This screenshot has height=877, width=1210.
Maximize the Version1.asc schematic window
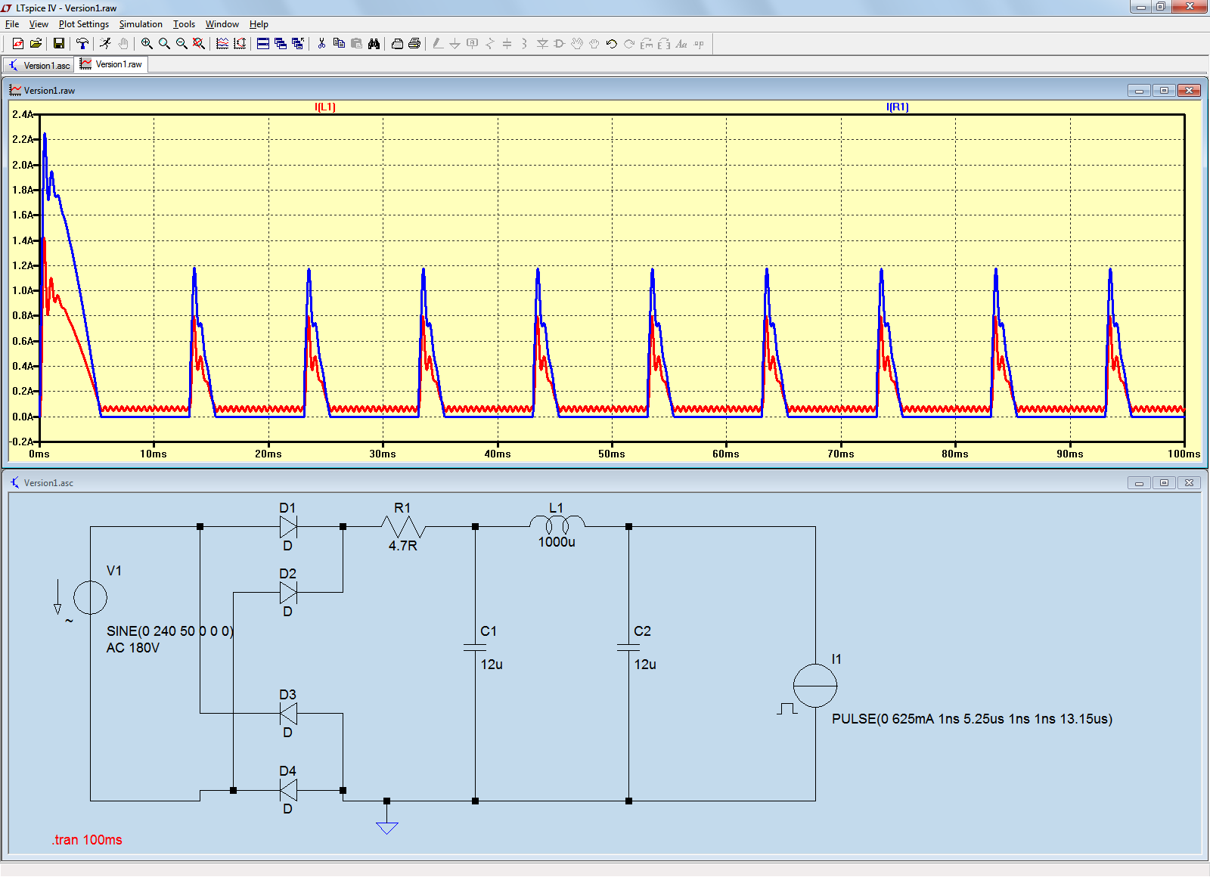pos(1164,482)
